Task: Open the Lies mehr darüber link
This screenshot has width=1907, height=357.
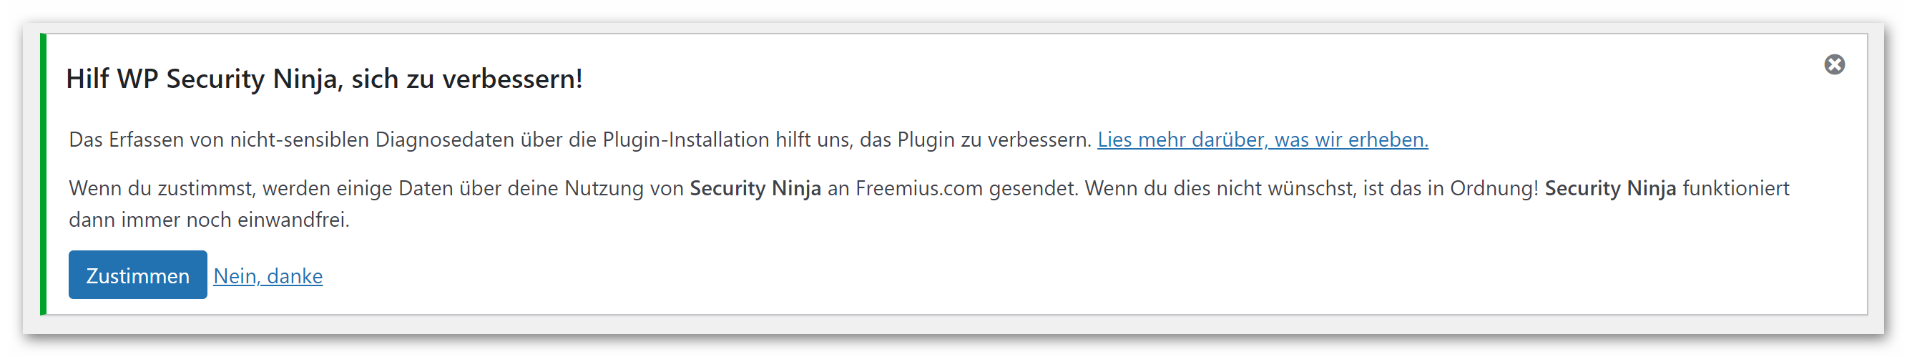Action: coord(1263,140)
